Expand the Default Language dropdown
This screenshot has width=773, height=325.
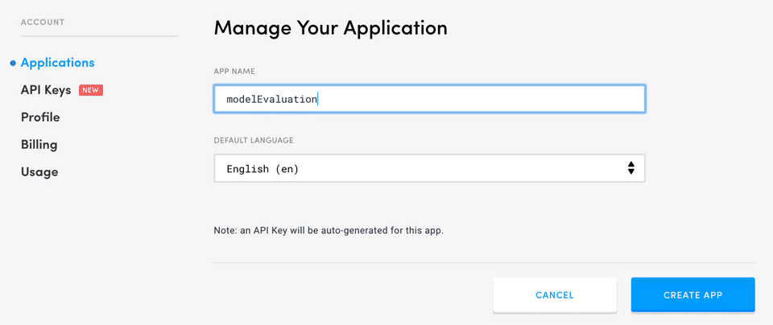click(429, 169)
